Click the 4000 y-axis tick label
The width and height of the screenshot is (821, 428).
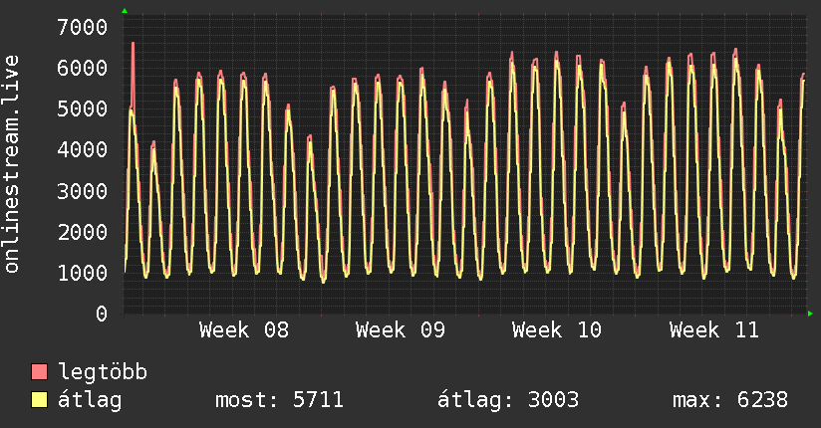[x=82, y=149]
